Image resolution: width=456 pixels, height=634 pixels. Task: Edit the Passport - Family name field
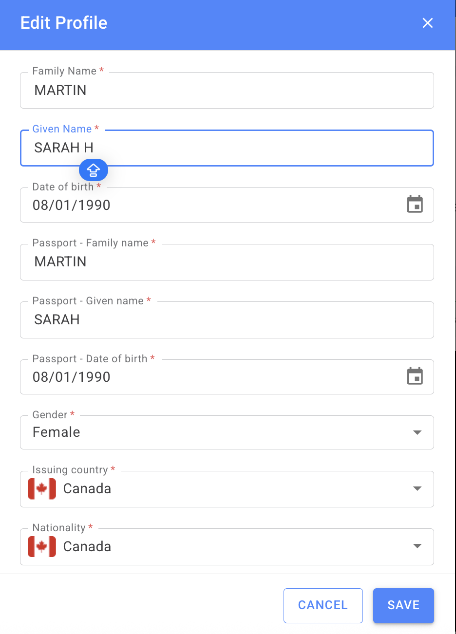click(227, 262)
